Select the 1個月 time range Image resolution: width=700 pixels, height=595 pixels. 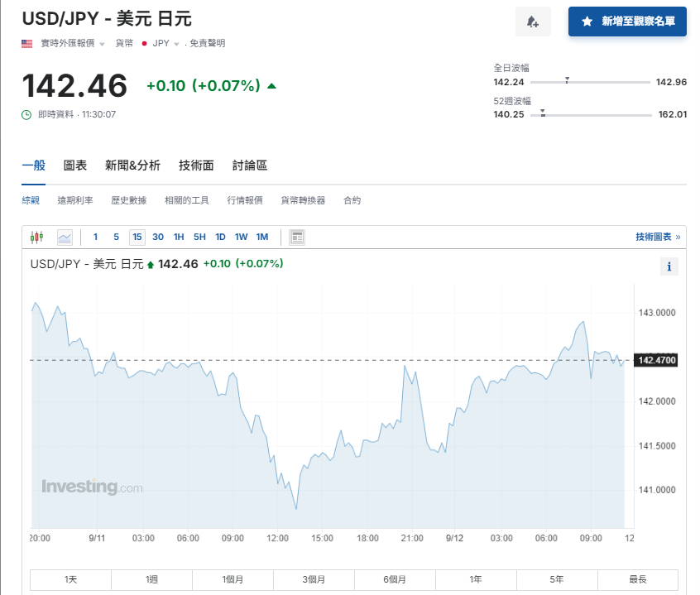pos(233,580)
